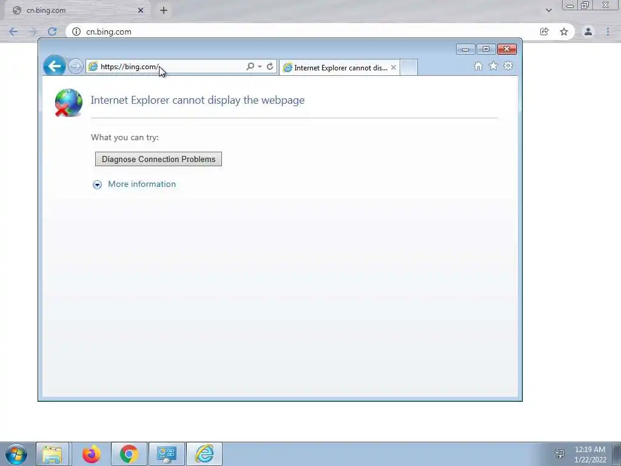Switch to Chrome in the taskbar

[129, 454]
